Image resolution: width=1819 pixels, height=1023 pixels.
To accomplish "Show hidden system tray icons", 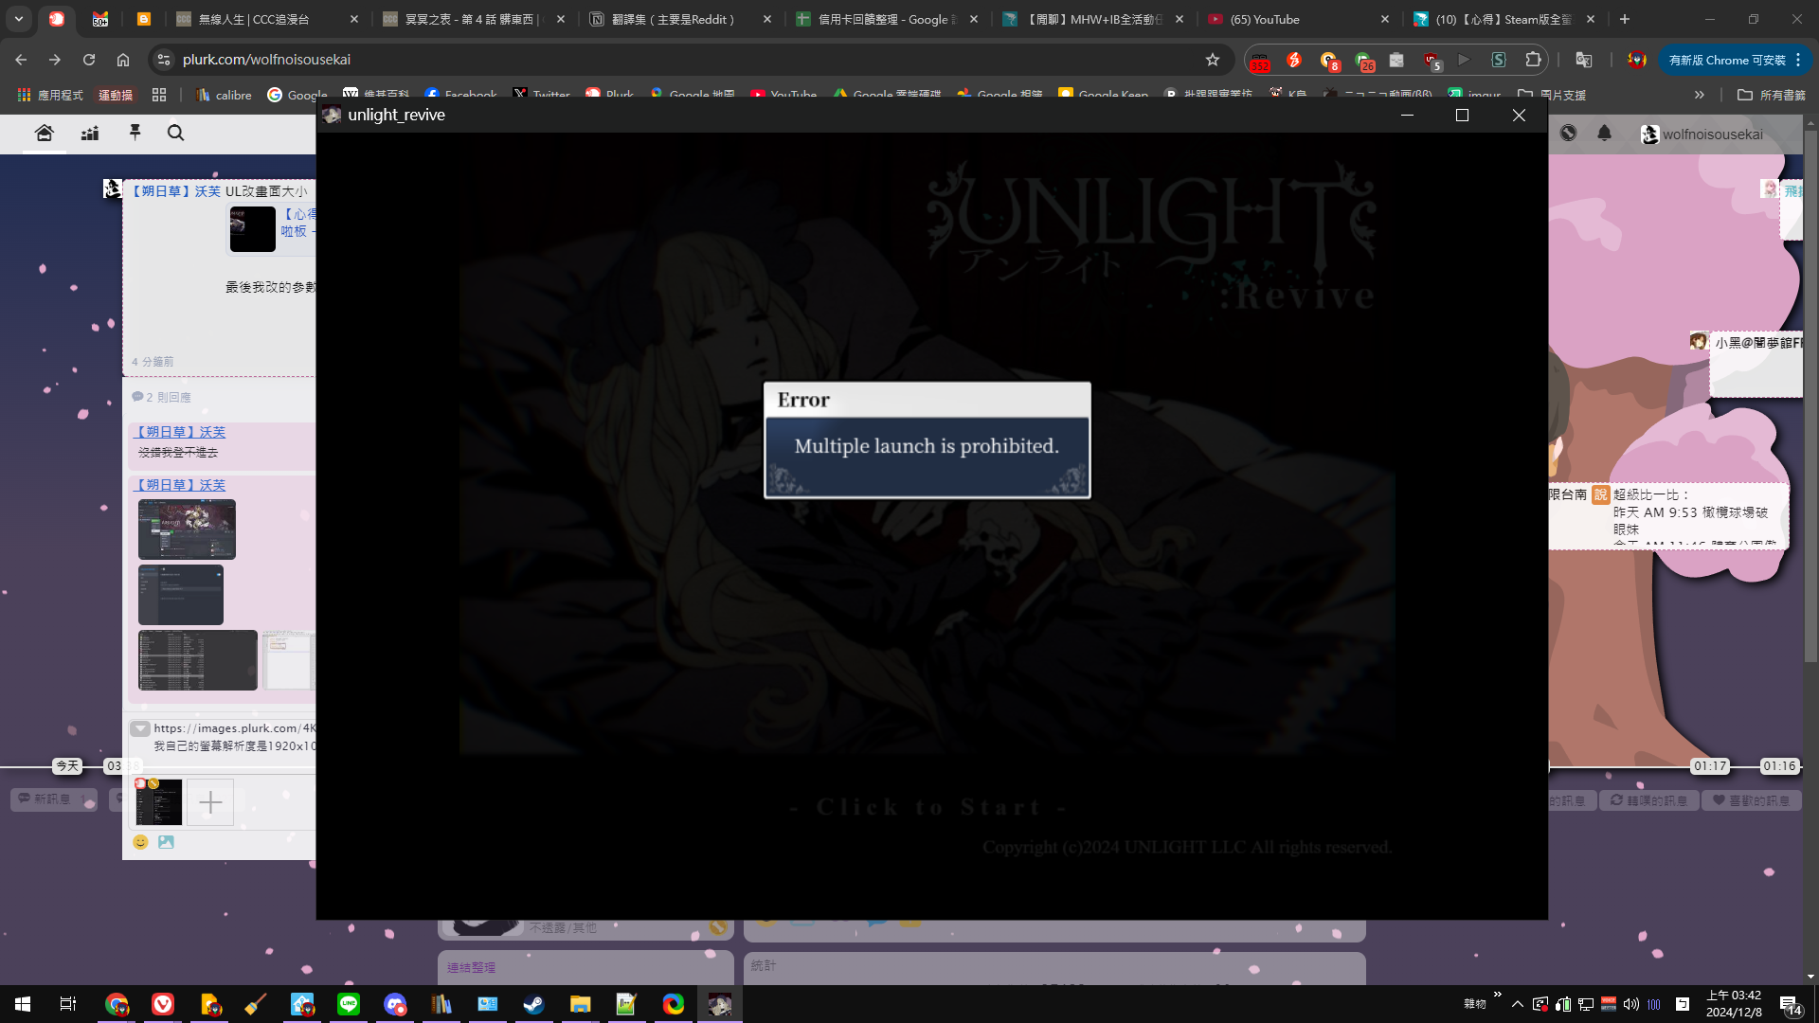I will pyautogui.click(x=1518, y=1004).
